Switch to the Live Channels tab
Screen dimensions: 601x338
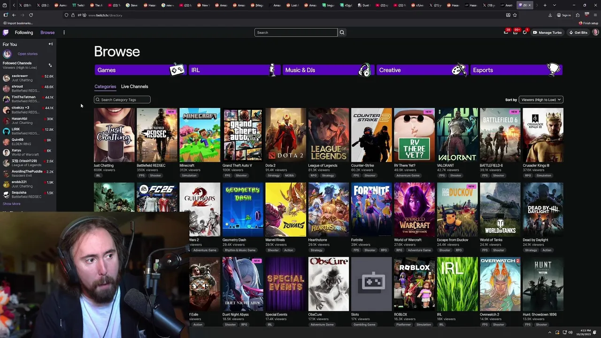[134, 86]
